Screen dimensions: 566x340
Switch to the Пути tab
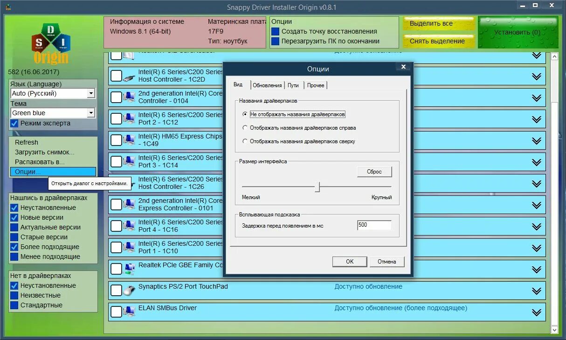pyautogui.click(x=293, y=85)
